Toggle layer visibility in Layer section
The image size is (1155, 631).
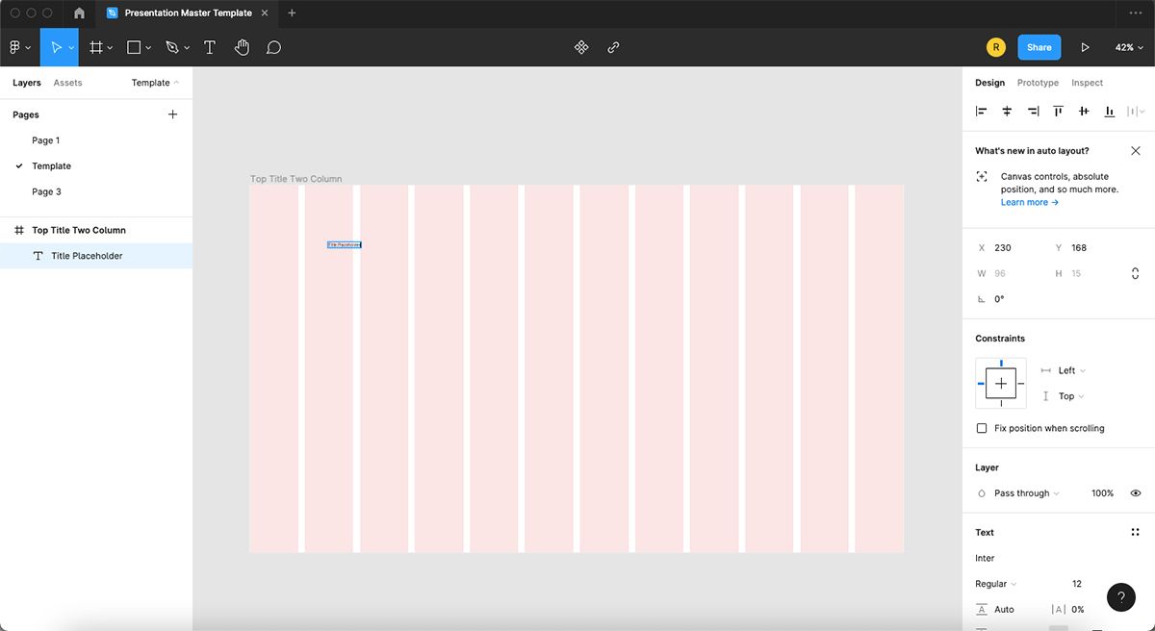[x=1136, y=492]
